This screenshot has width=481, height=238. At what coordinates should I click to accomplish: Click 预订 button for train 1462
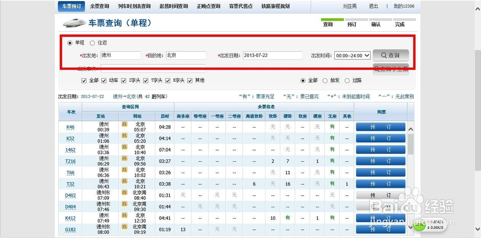380,150
